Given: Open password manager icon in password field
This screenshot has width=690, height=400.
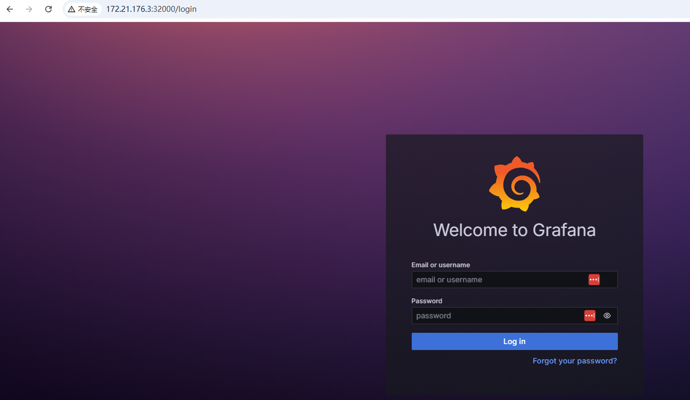Looking at the screenshot, I should (590, 316).
